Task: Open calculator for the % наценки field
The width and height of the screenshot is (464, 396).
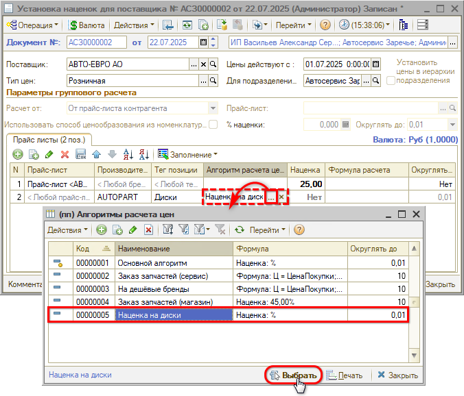Action: pyautogui.click(x=346, y=125)
